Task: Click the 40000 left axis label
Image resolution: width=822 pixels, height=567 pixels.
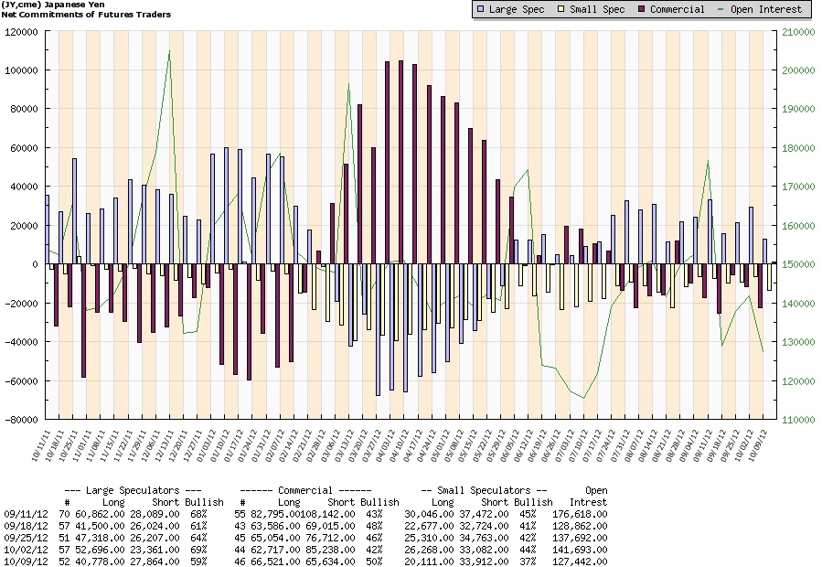Action: (24, 187)
